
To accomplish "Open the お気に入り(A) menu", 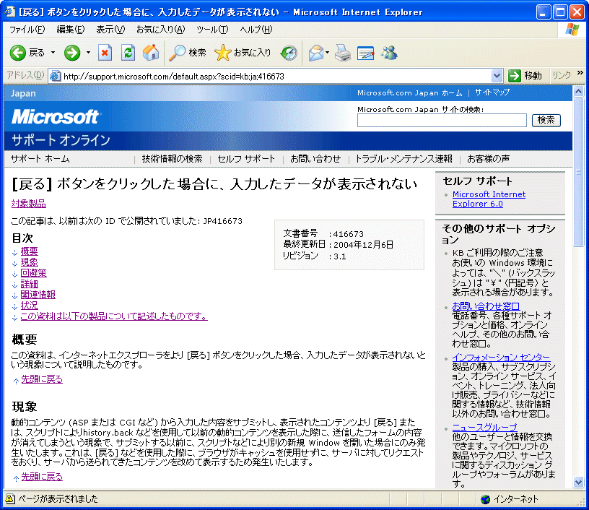I will pyautogui.click(x=160, y=30).
